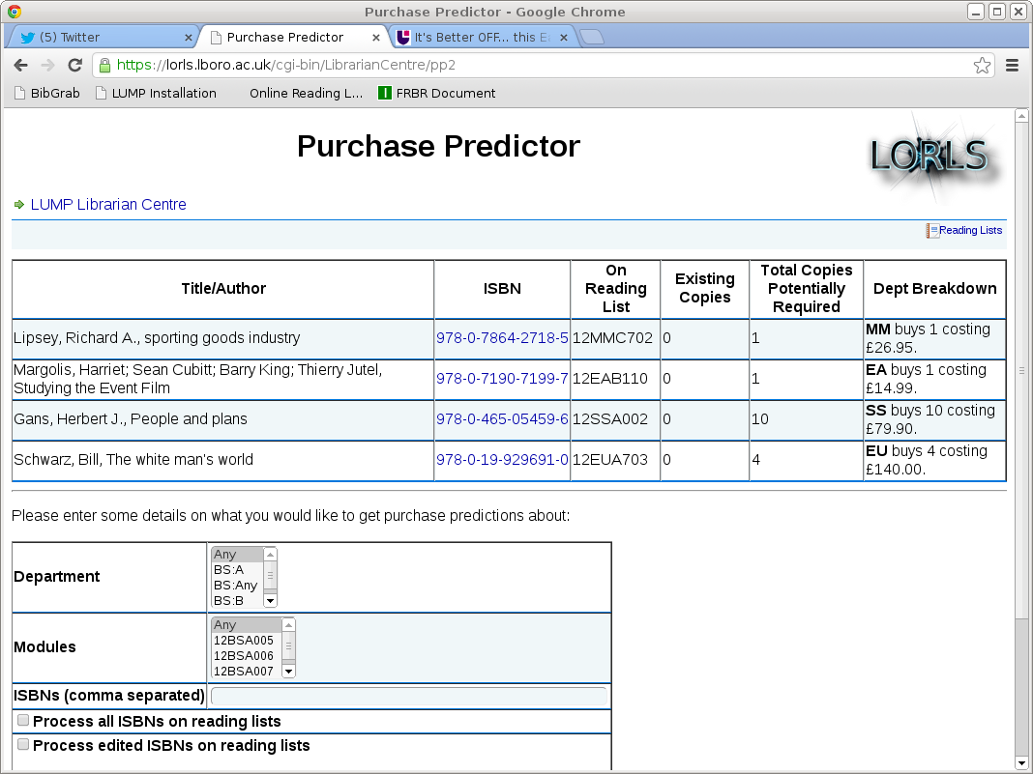Open ISBN link 978-0-465-05459-6
Image resolution: width=1033 pixels, height=774 pixels.
click(502, 419)
